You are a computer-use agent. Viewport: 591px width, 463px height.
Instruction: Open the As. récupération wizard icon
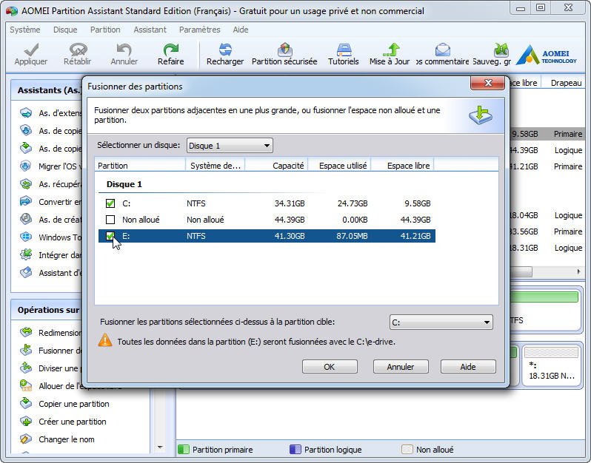[26, 183]
